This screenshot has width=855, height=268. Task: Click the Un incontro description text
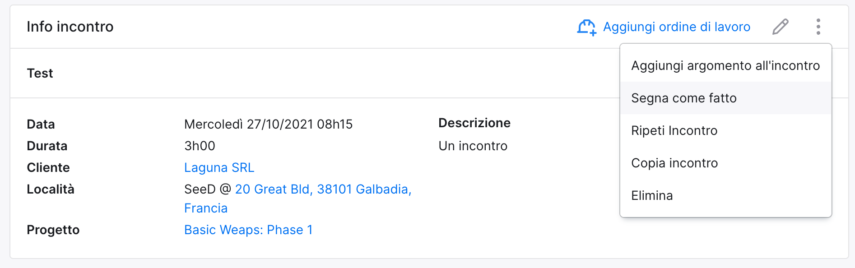(473, 146)
